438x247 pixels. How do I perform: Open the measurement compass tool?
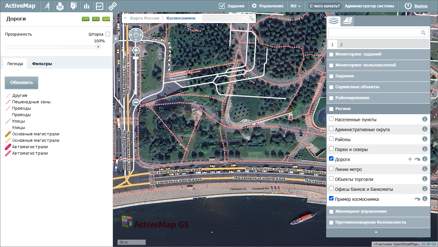pyautogui.click(x=47, y=6)
